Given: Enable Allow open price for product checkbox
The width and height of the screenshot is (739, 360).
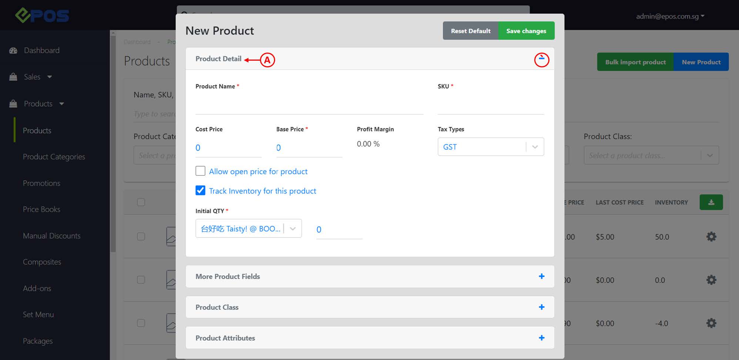Looking at the screenshot, I should click(200, 171).
